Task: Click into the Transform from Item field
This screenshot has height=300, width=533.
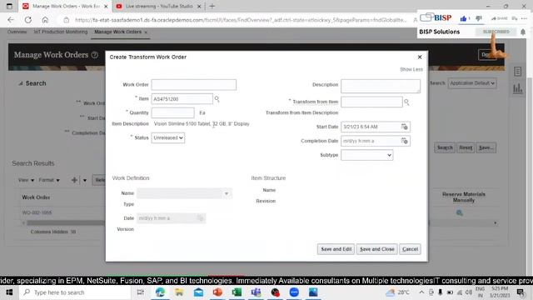Action: 371,102
